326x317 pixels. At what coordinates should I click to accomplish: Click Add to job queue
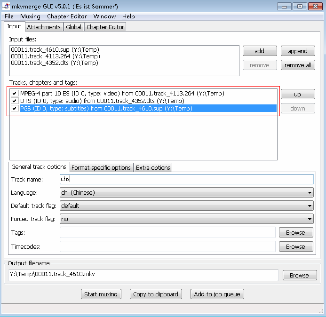pyautogui.click(x=217, y=294)
